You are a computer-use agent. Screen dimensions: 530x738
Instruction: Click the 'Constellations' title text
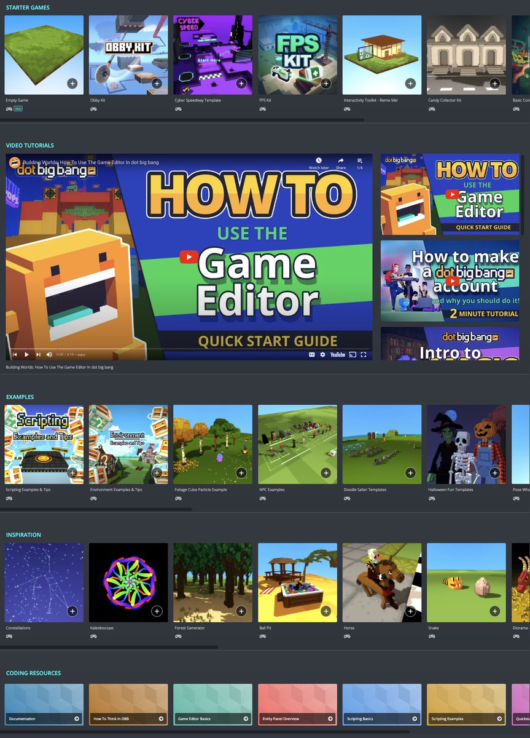(18, 628)
